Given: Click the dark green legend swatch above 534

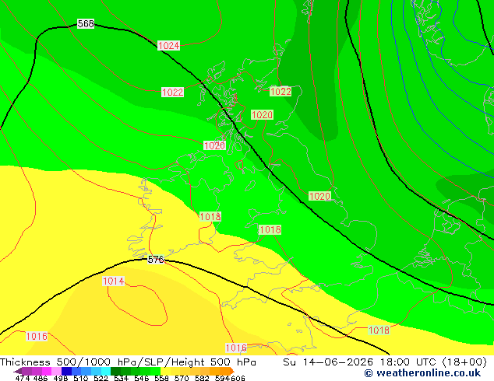Looking at the screenshot, I should pyautogui.click(x=115, y=371).
